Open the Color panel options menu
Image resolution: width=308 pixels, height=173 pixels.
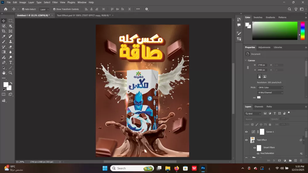(306, 18)
